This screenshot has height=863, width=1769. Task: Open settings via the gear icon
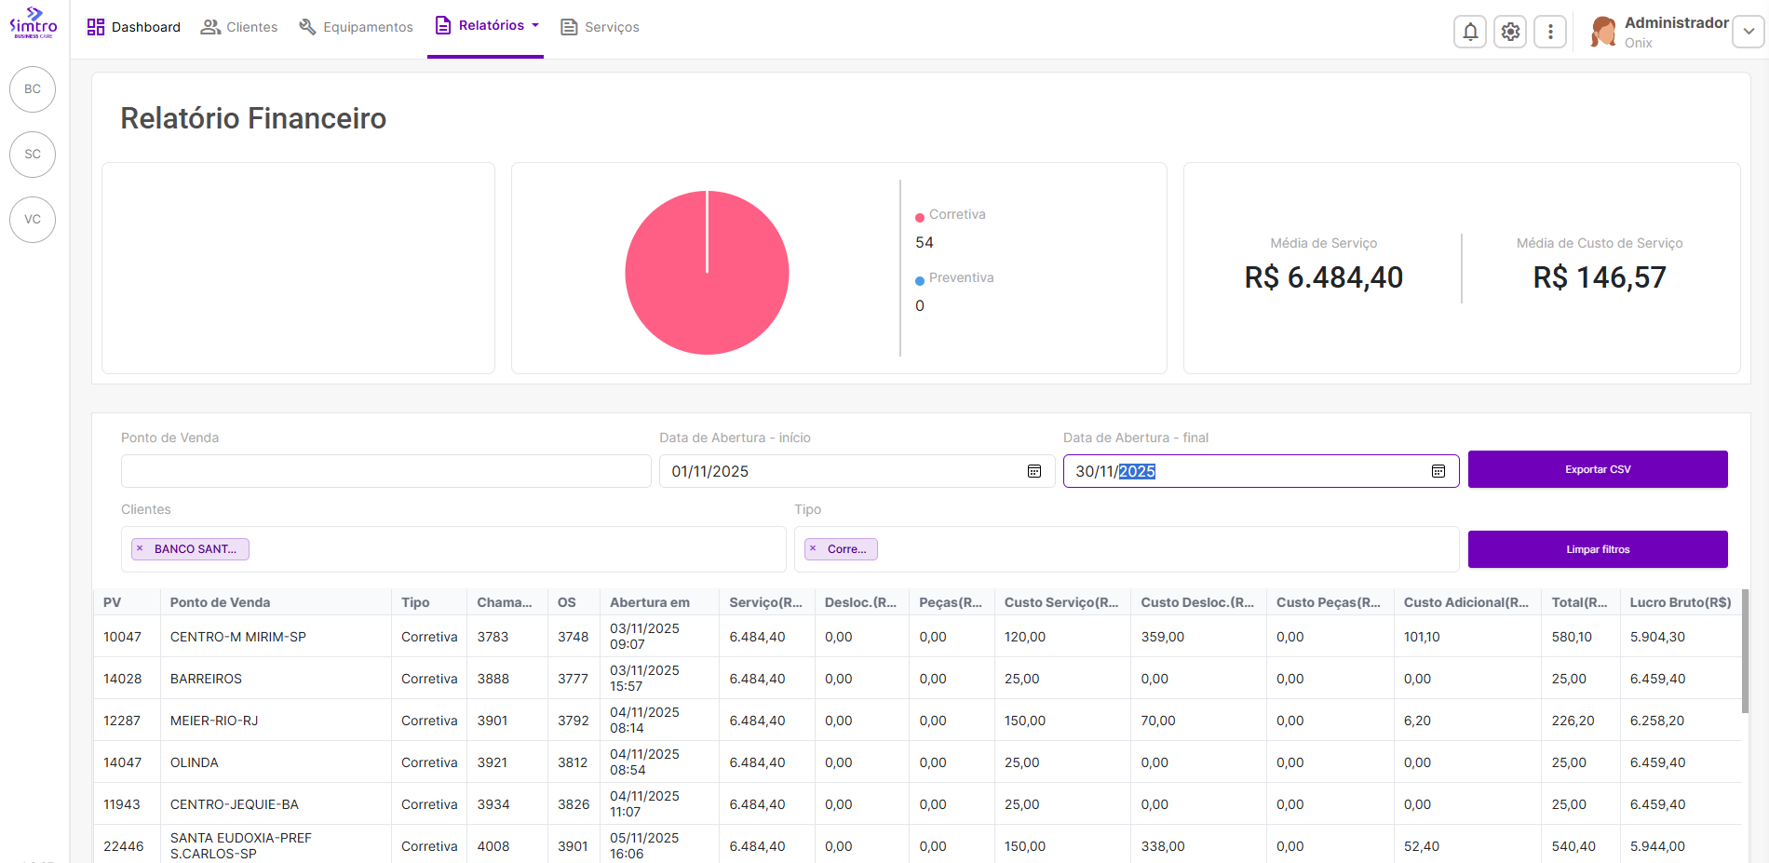[x=1510, y=32]
